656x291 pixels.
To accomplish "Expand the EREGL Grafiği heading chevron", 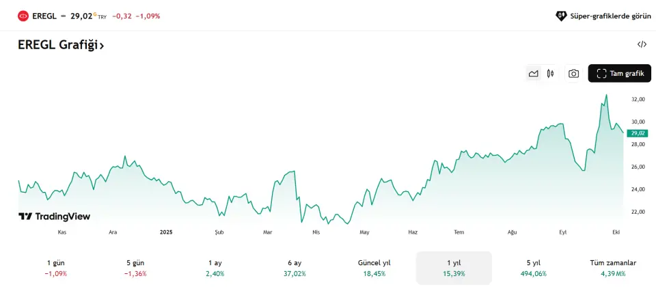I will 102,46.
